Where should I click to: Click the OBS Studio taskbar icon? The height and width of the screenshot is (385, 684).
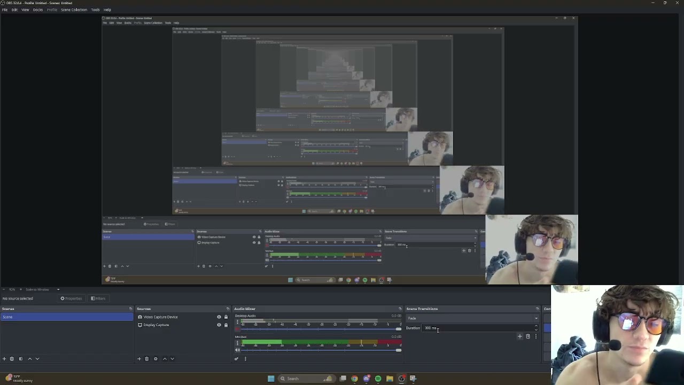[x=401, y=379]
